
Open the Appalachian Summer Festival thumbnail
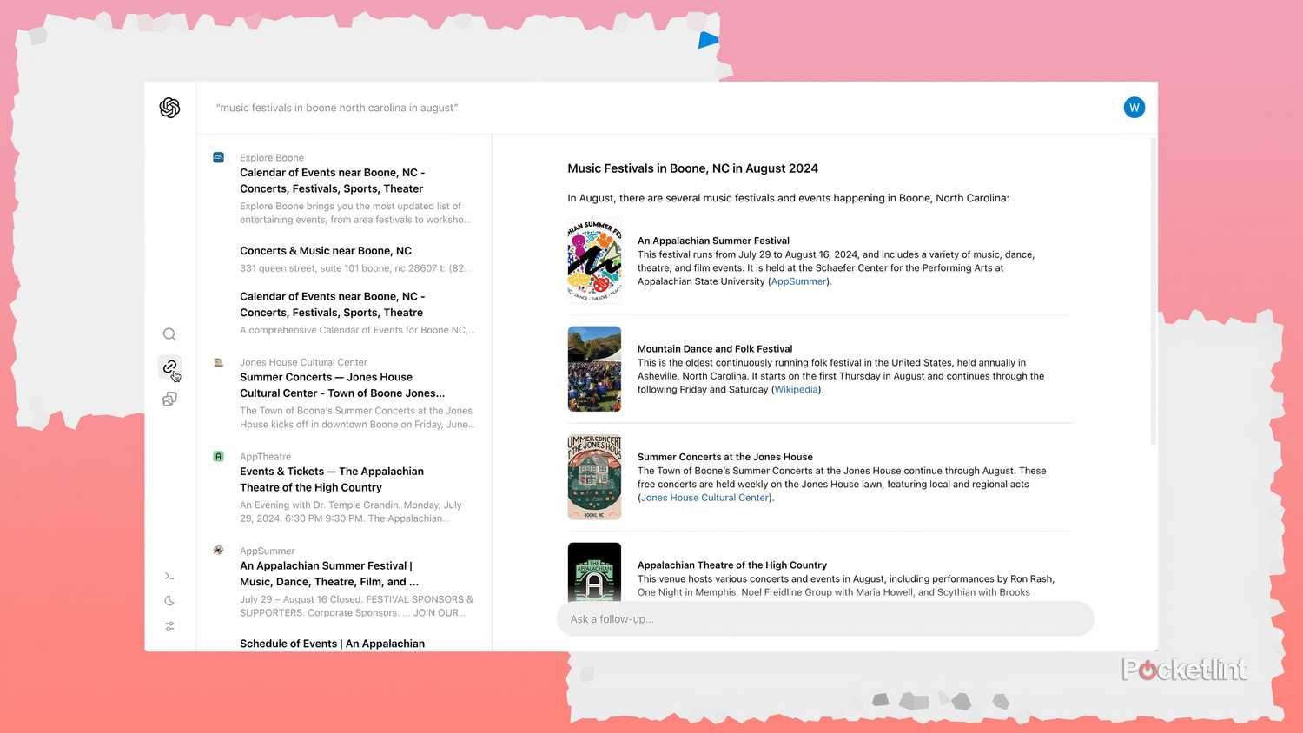coord(594,261)
